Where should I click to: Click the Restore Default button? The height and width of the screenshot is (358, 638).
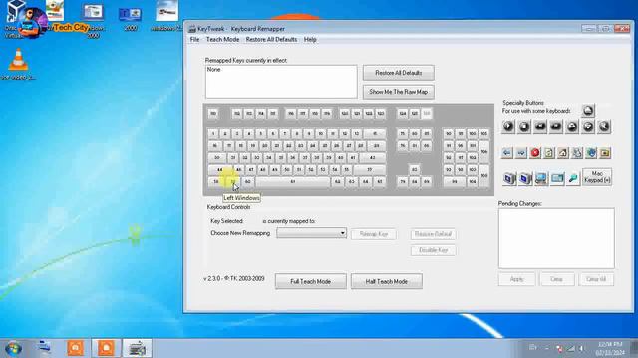click(433, 234)
